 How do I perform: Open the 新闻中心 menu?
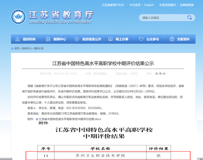[x=57, y=39]
